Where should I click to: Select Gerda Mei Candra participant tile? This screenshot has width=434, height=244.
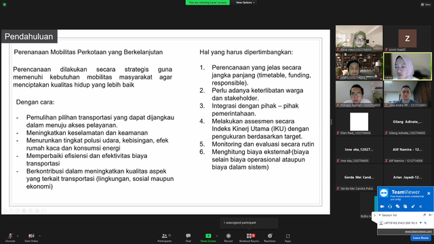click(359, 178)
